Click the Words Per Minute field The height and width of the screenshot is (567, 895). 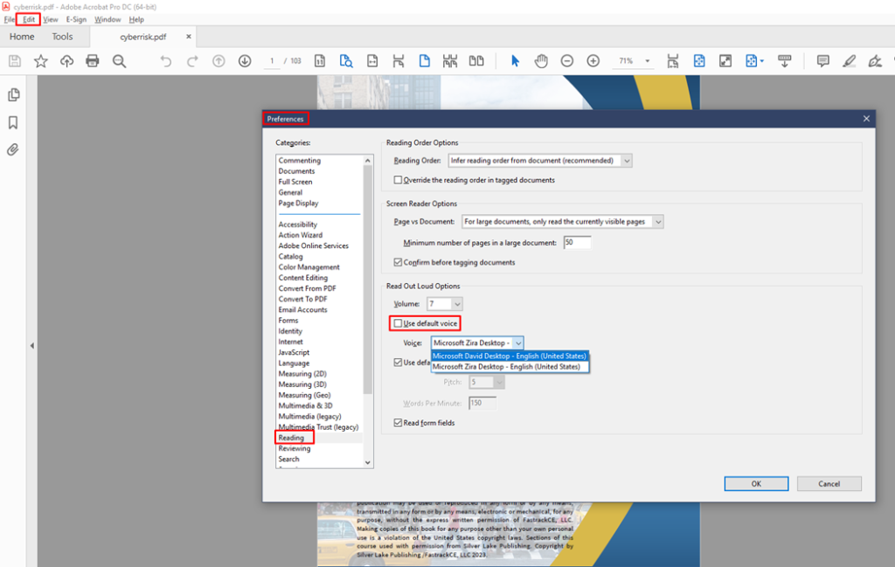pos(482,404)
